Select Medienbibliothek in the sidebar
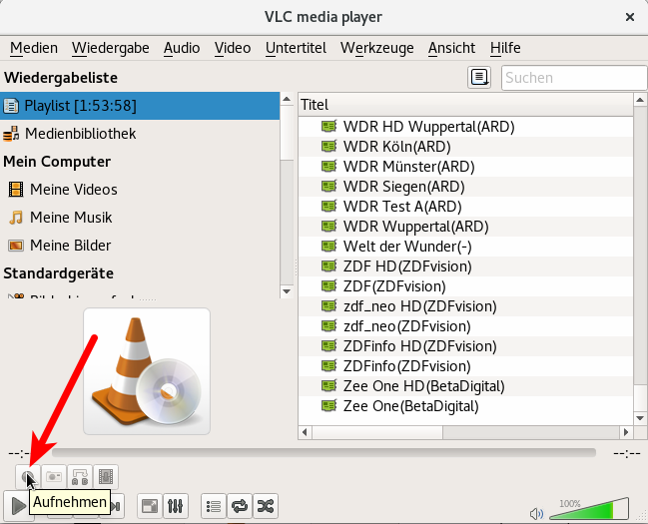 80,134
